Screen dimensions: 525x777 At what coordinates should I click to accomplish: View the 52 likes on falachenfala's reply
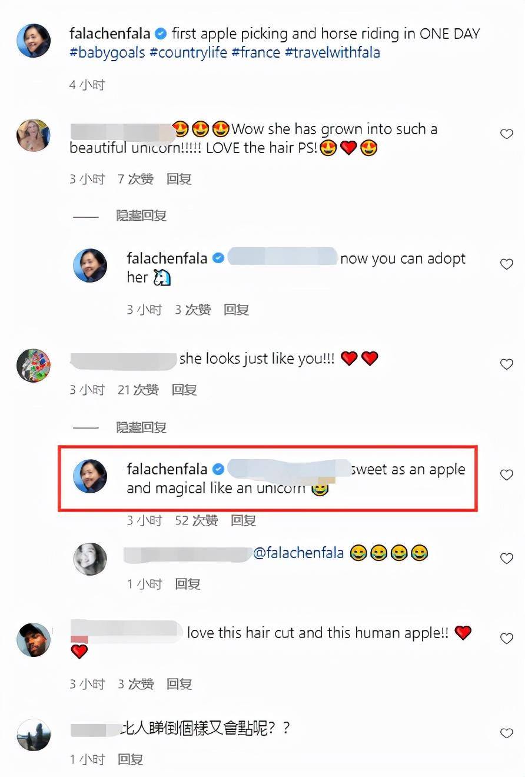197,520
